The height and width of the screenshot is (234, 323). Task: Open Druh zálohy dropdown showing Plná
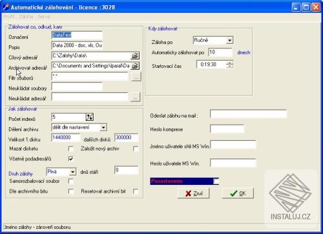click(x=72, y=172)
